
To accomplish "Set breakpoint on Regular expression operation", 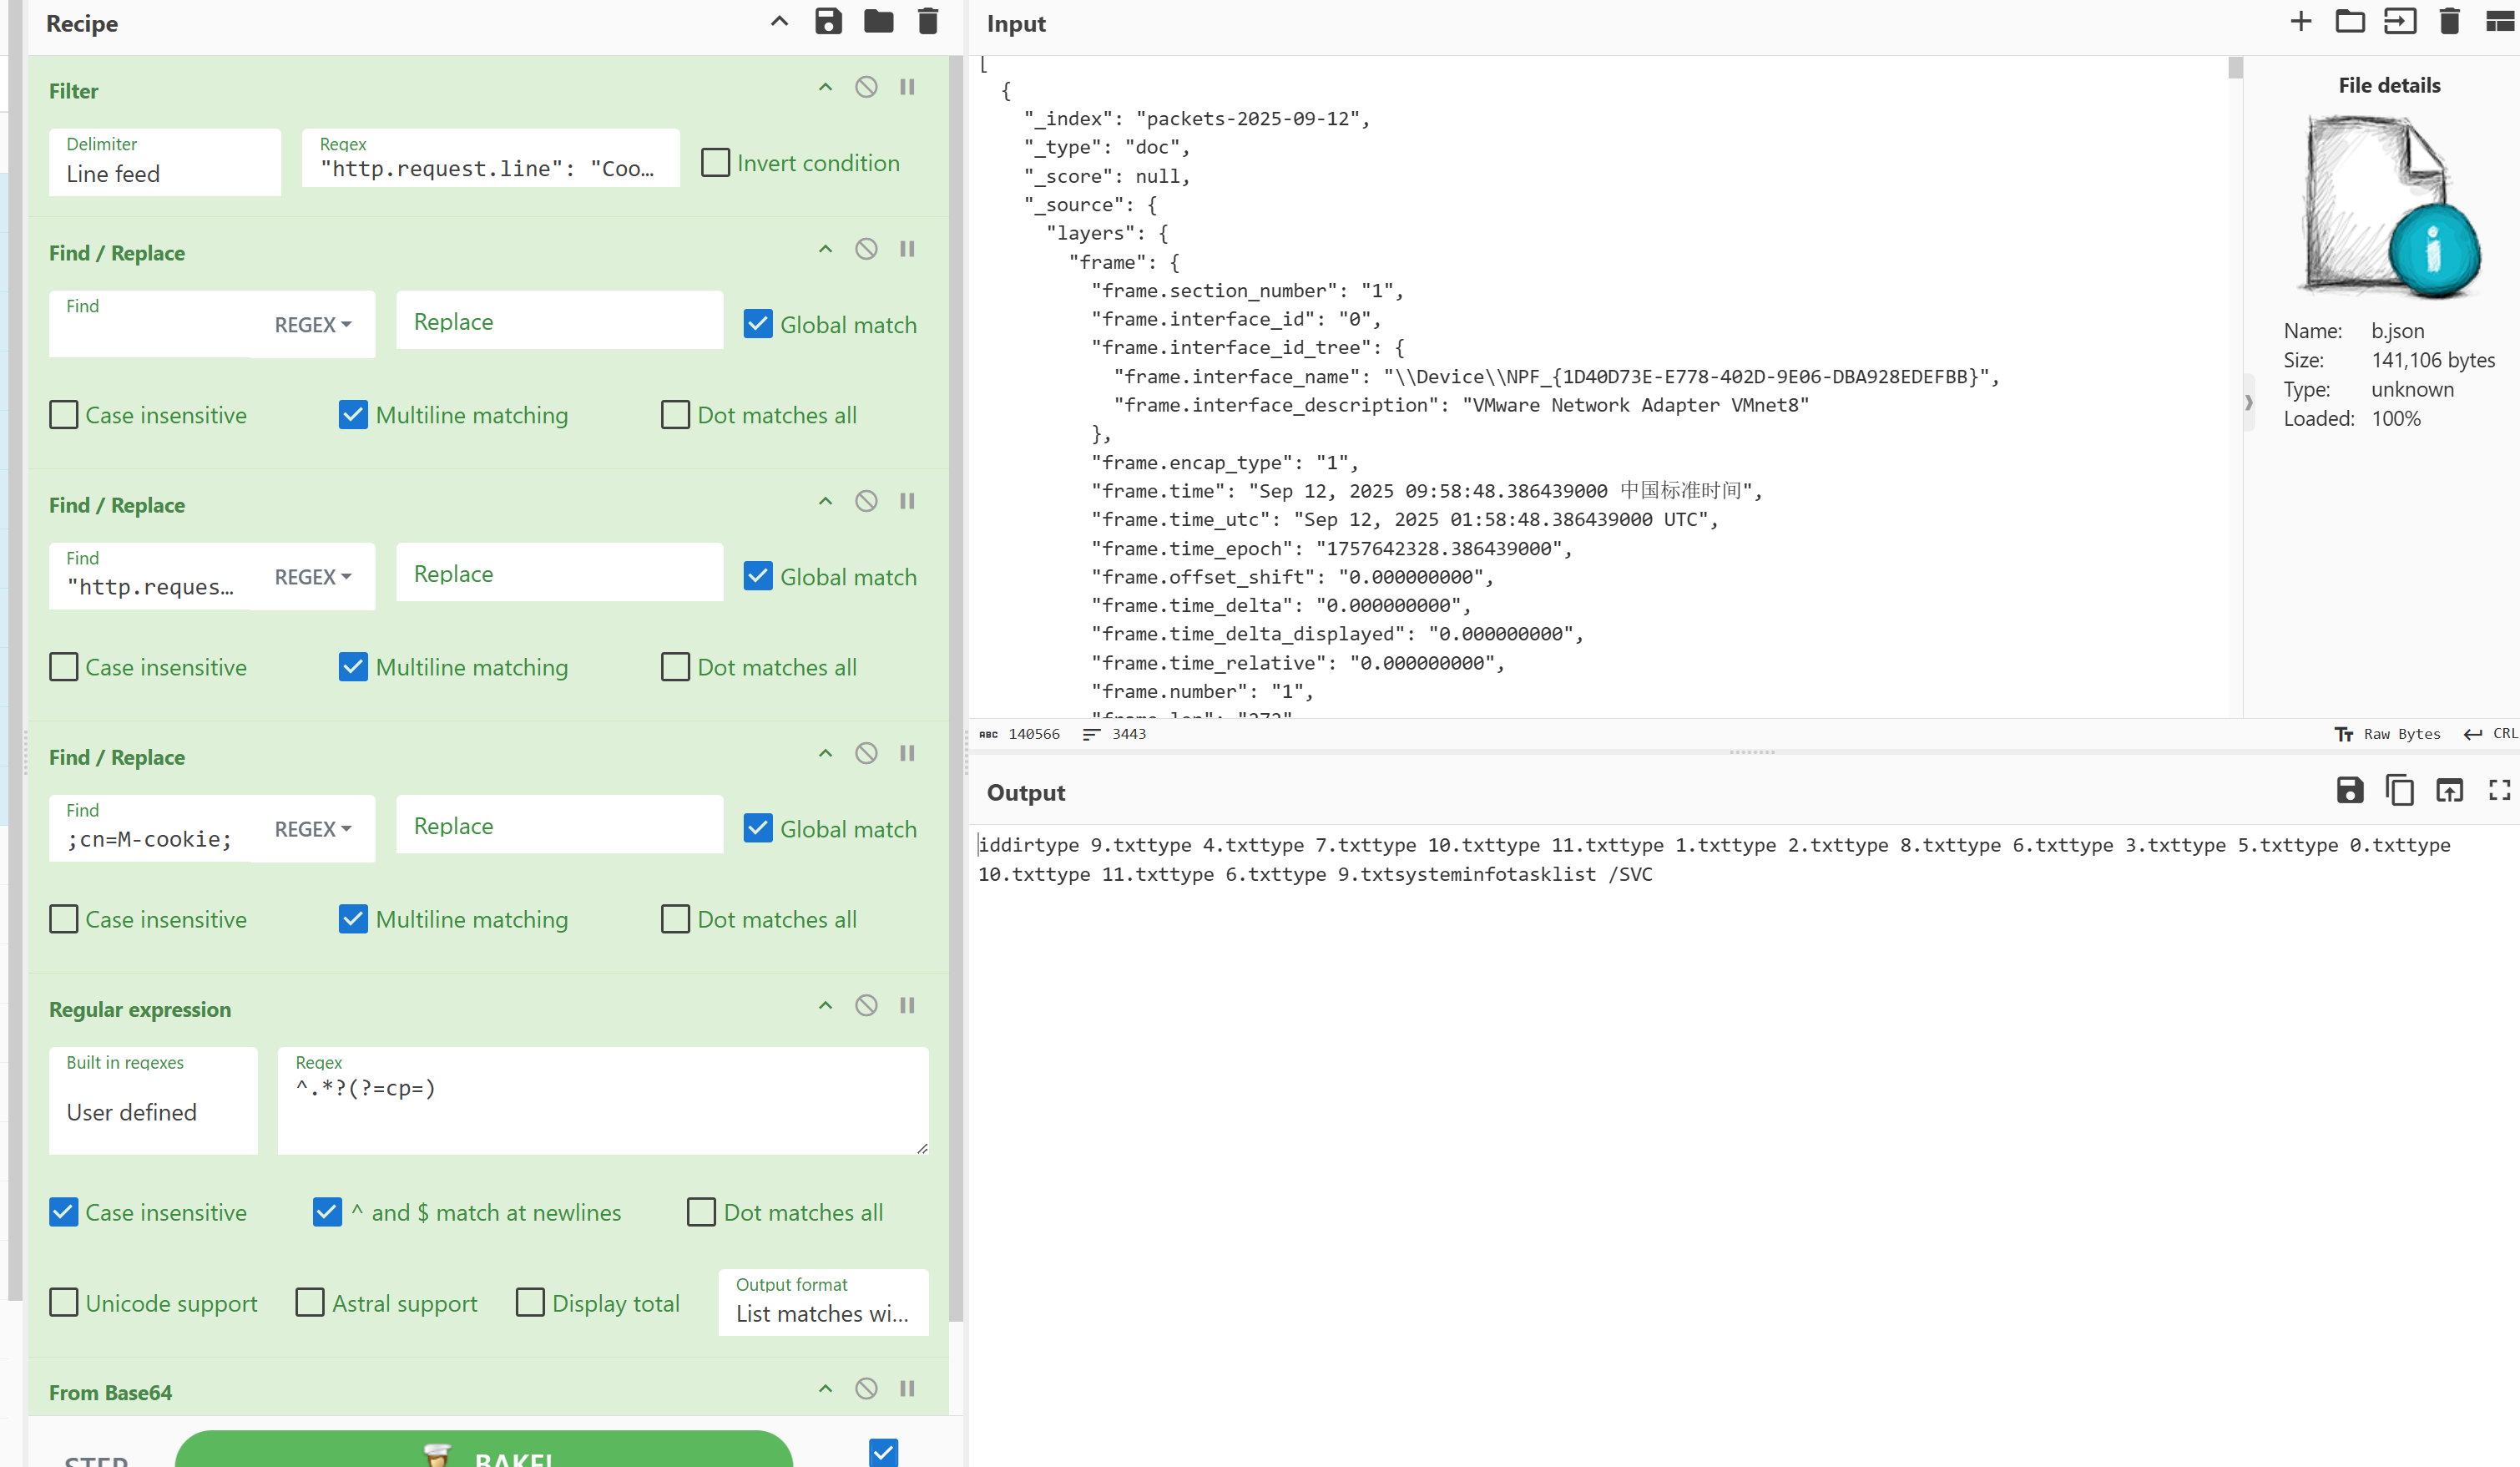I will point(907,1005).
